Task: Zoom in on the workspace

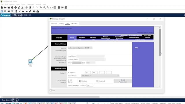Action: click(x=41, y=8)
